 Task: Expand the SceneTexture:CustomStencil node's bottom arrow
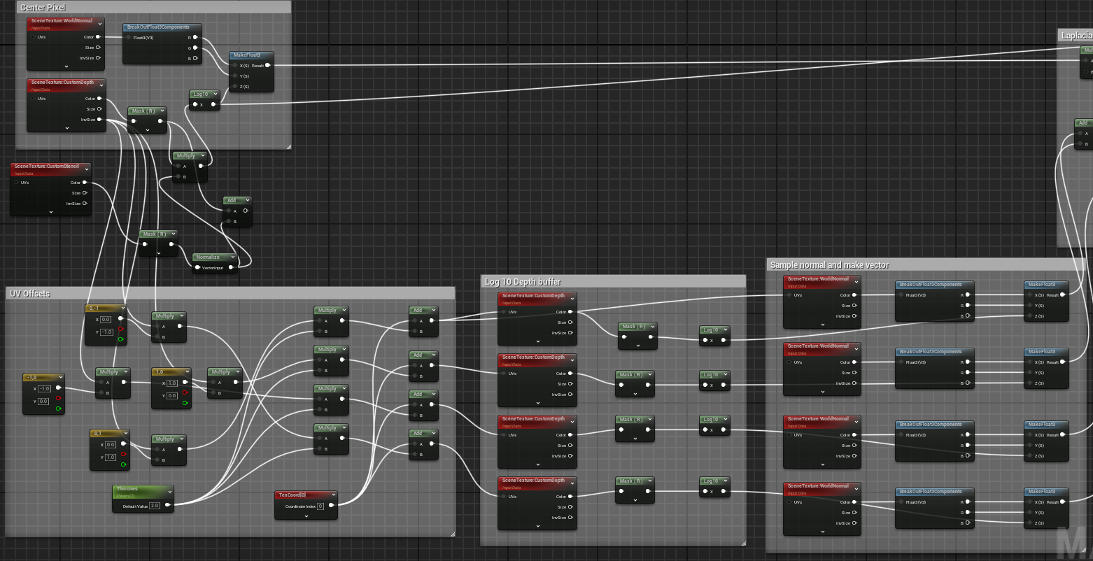[51, 212]
